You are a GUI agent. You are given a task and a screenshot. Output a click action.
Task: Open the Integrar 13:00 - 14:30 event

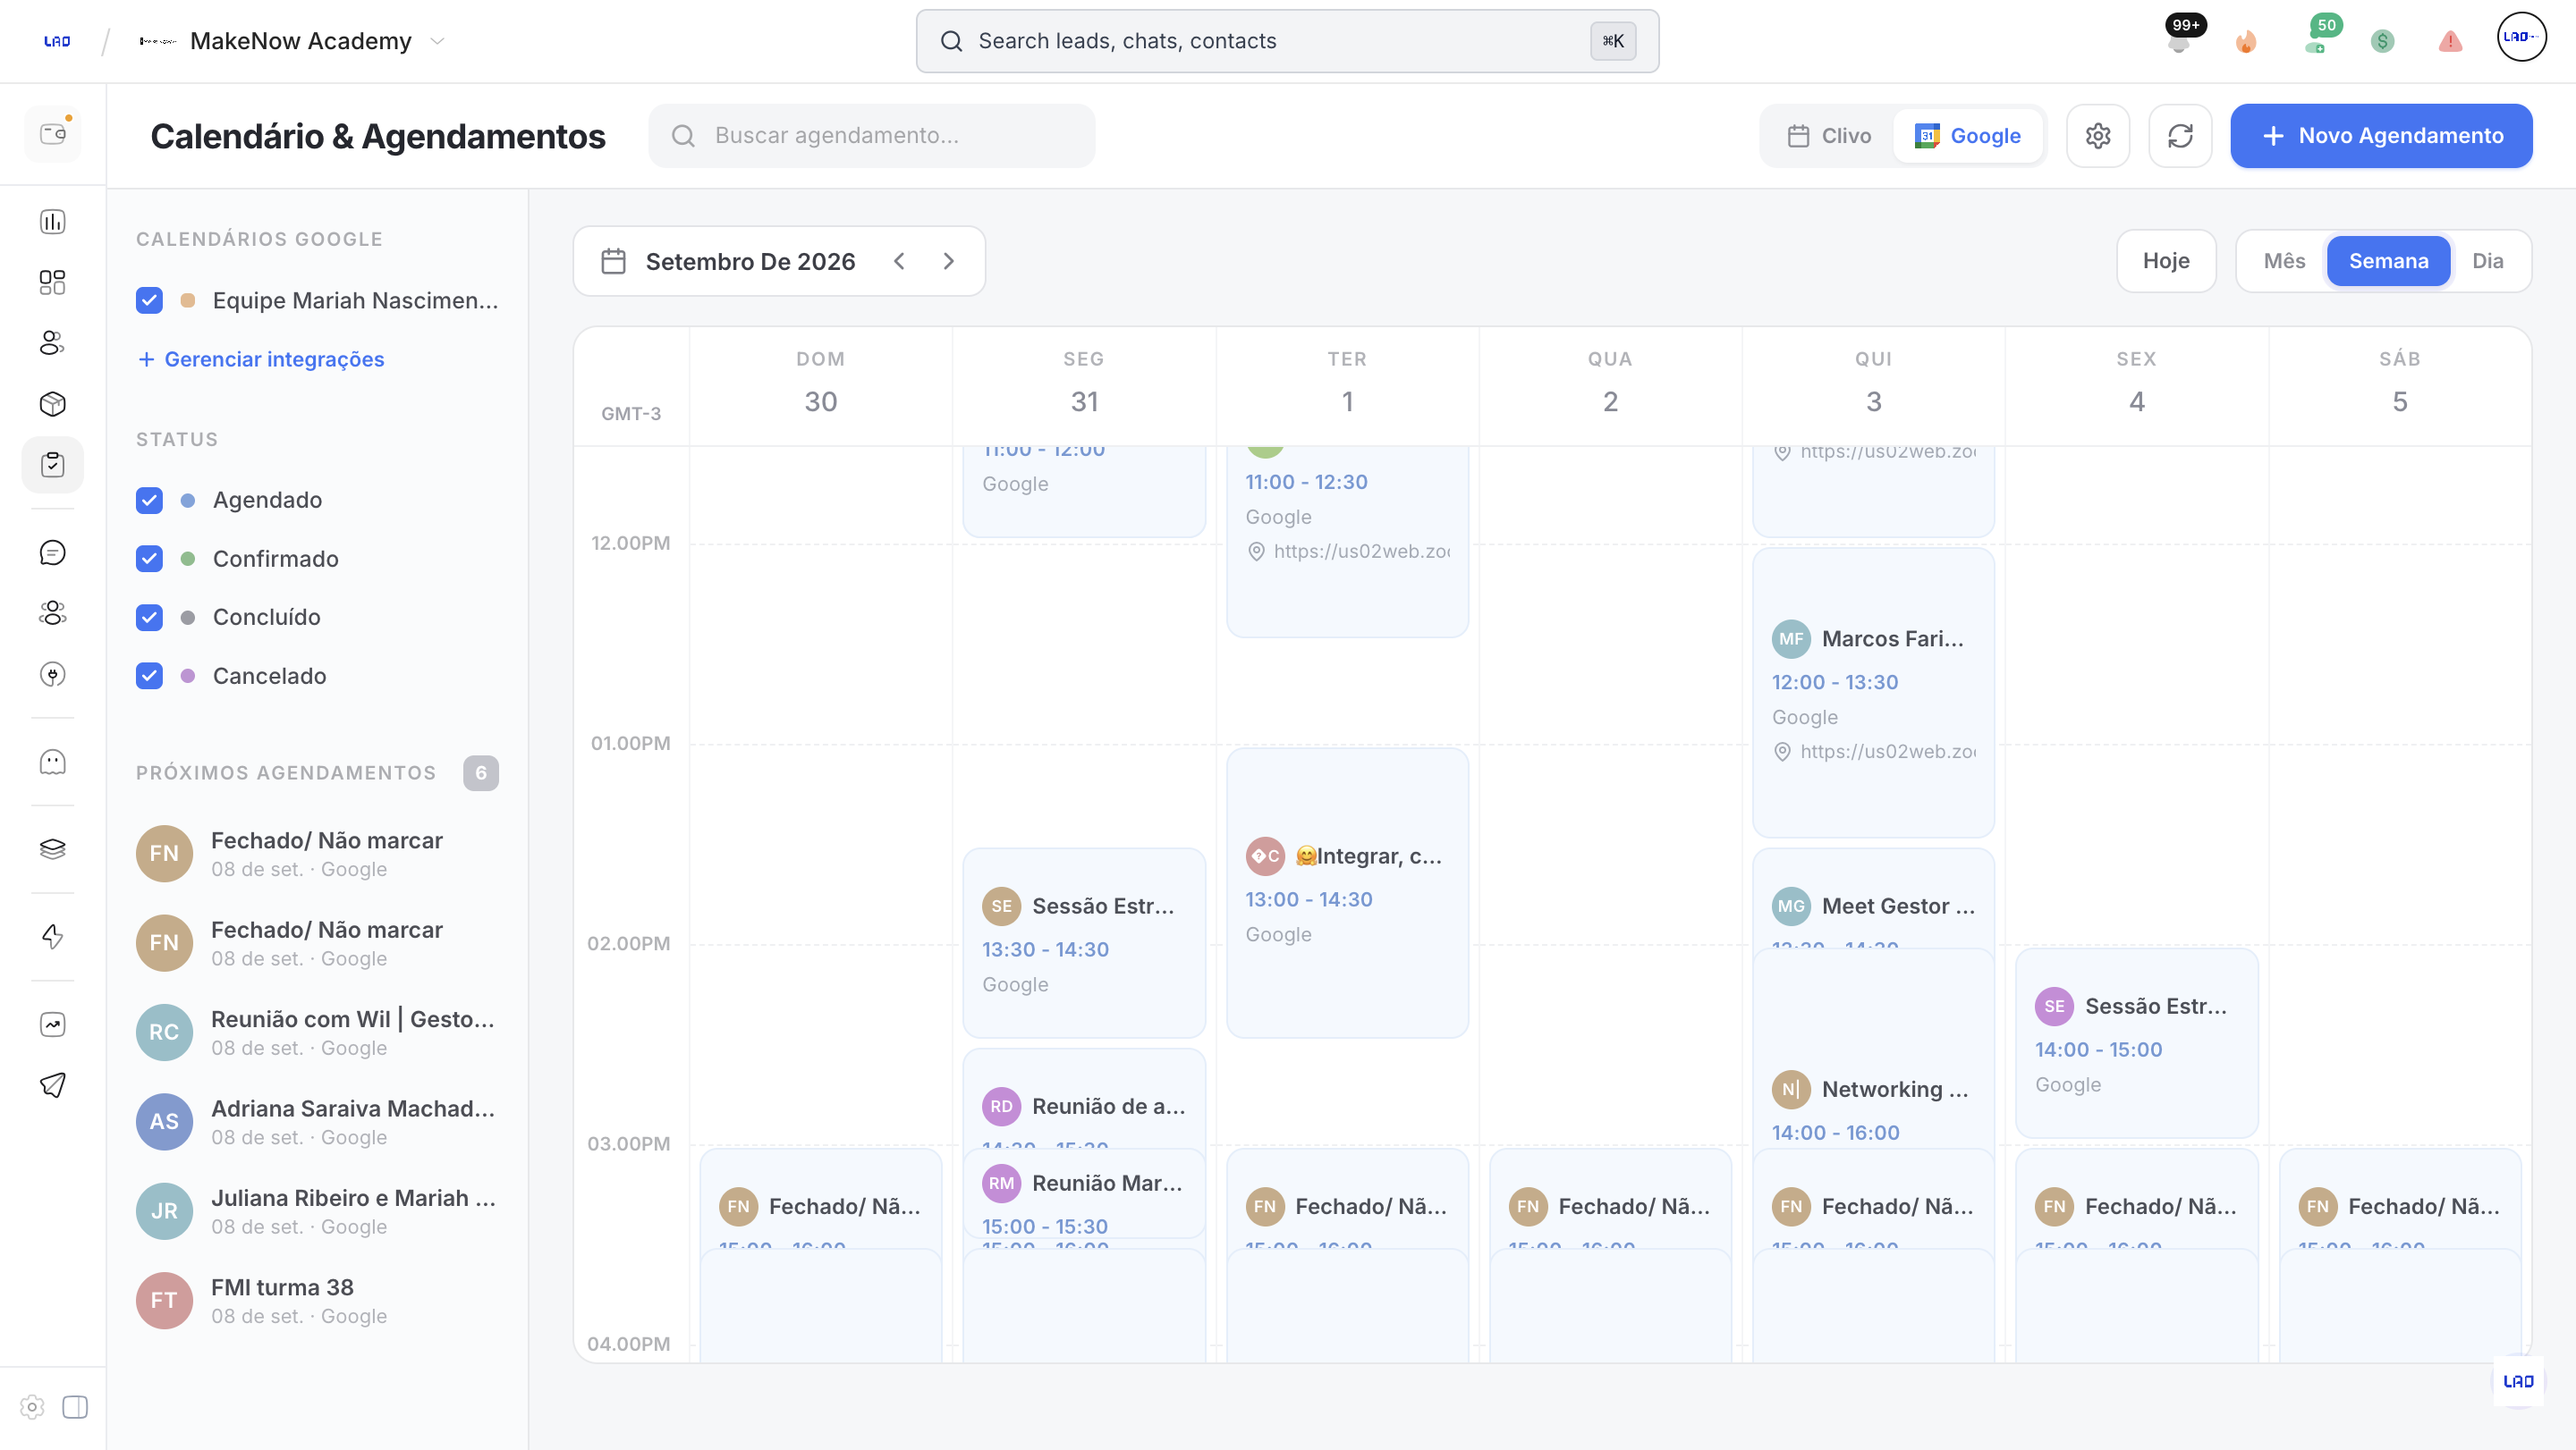(1347, 892)
